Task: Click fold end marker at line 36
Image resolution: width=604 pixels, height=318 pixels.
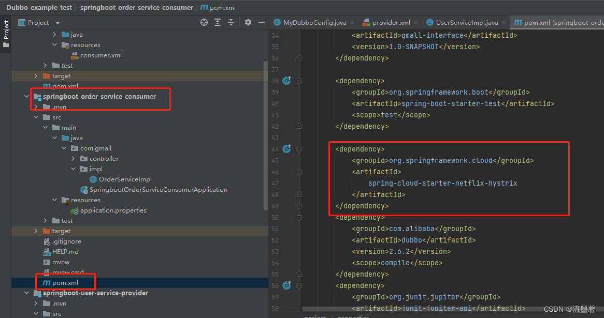Action: pos(299,58)
